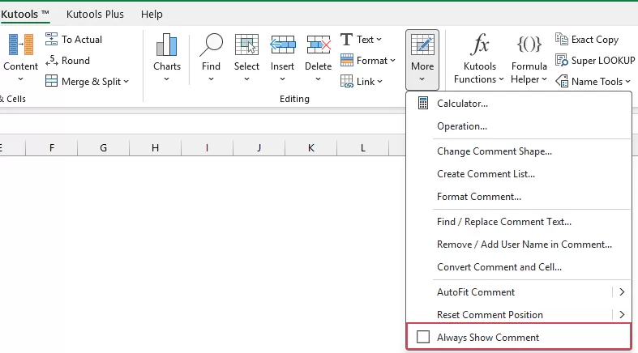Image resolution: width=638 pixels, height=353 pixels.
Task: Click the Calculator icon in the menu
Action: [422, 103]
